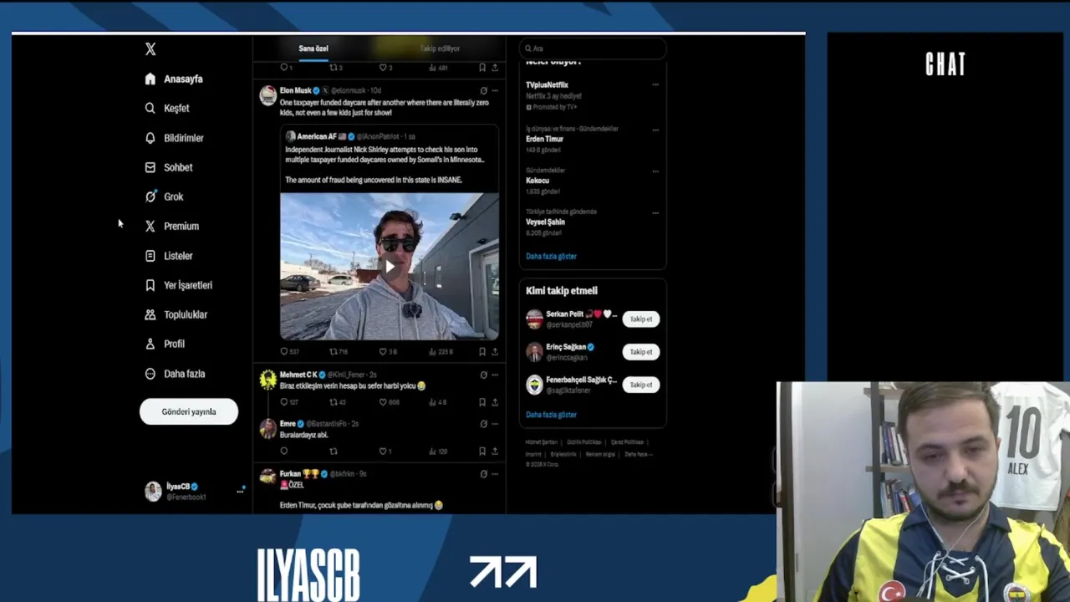
Task: Click the X logo in the sidebar
Action: (150, 49)
